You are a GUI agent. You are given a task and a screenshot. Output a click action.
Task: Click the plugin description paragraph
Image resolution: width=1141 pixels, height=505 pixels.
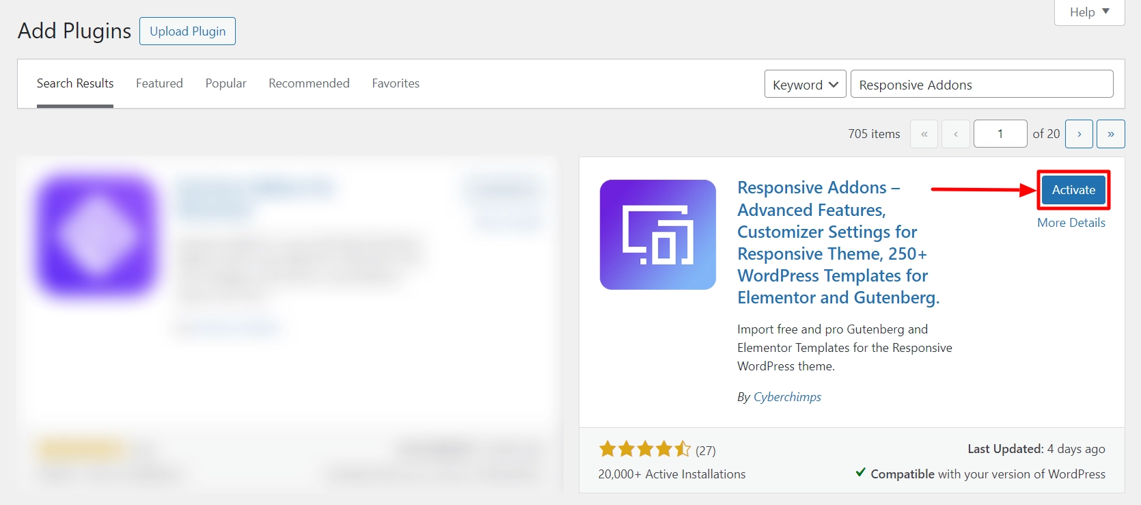[x=844, y=348]
